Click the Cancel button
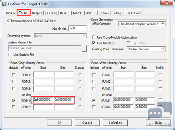Image resolution: width=175 pixels, height=130 pixels. [87, 123]
